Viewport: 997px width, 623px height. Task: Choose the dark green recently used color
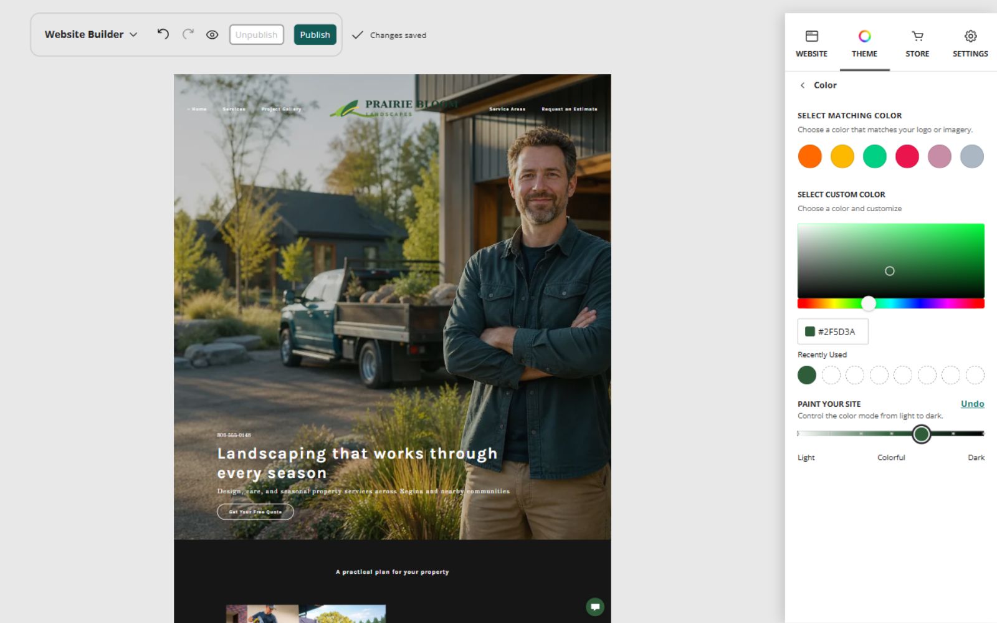tap(807, 375)
